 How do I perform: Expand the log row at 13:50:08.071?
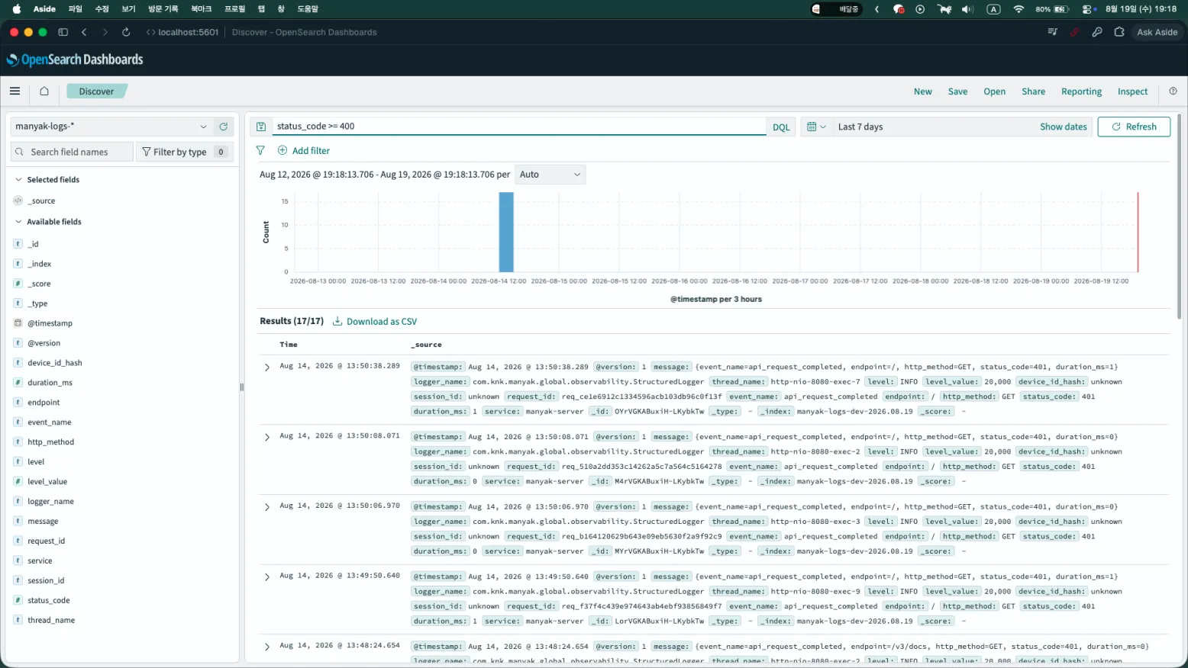point(267,438)
